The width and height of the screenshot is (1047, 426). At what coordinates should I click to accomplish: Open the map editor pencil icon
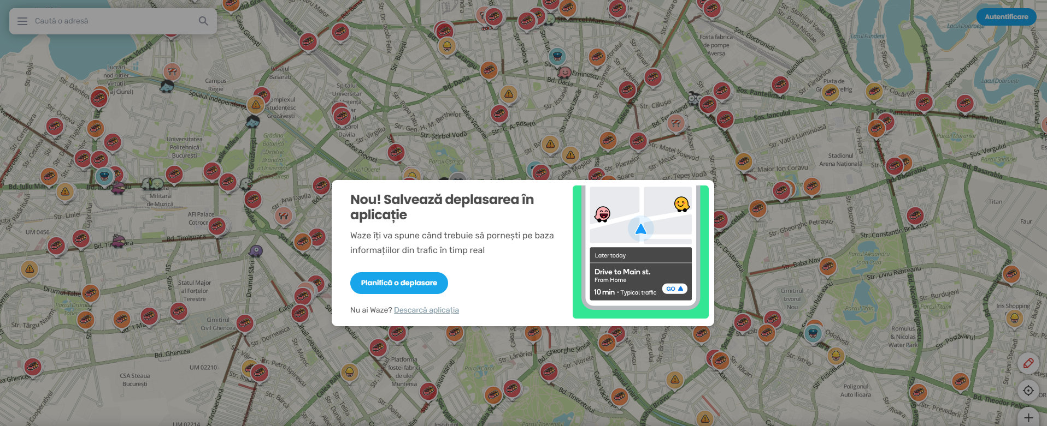1028,363
